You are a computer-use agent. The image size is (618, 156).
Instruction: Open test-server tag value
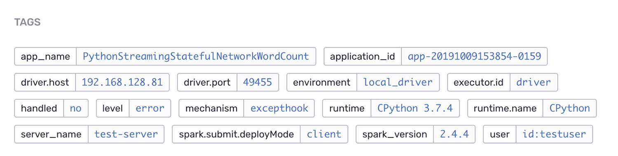(126, 134)
